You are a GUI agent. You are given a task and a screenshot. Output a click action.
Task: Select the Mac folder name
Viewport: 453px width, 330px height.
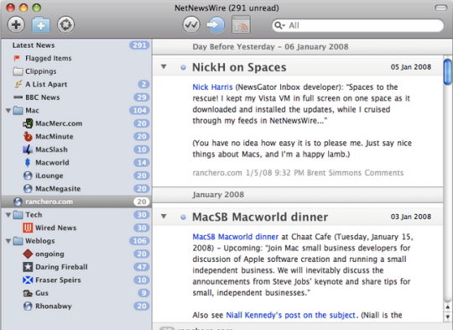point(32,111)
